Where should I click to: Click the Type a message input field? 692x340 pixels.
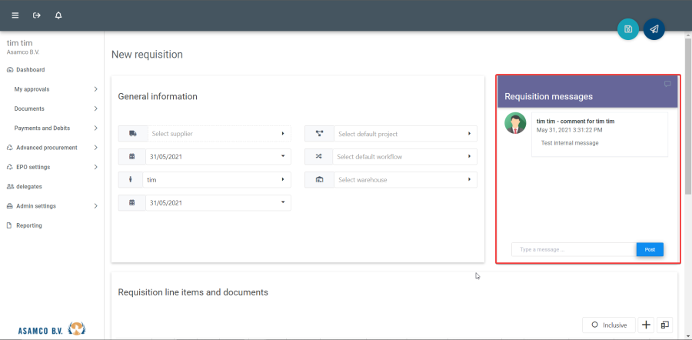574,249
